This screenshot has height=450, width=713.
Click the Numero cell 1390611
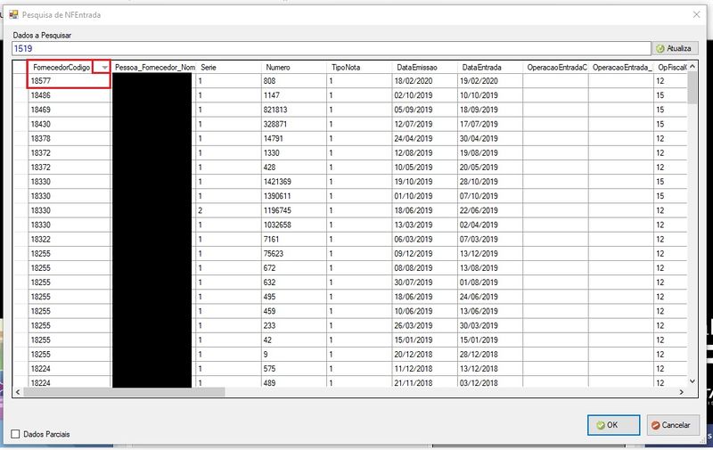click(x=294, y=196)
